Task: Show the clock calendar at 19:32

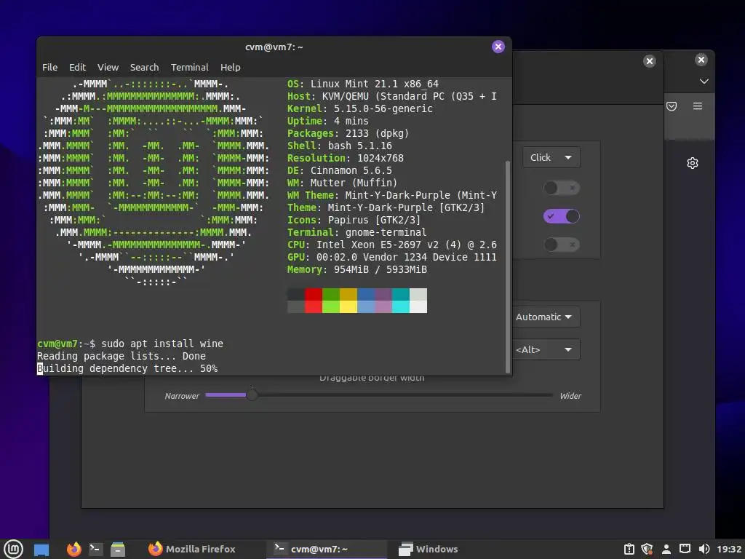Action: 729,549
